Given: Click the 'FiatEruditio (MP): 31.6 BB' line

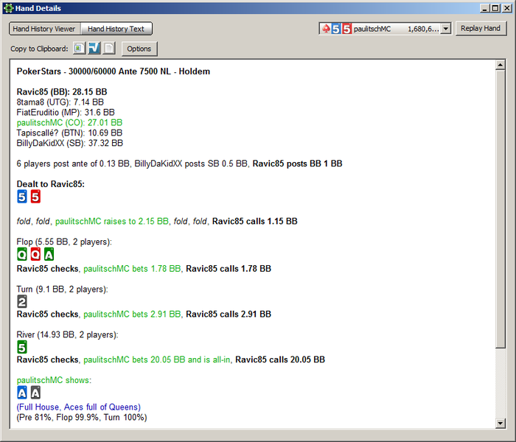Looking at the screenshot, I should click(66, 113).
